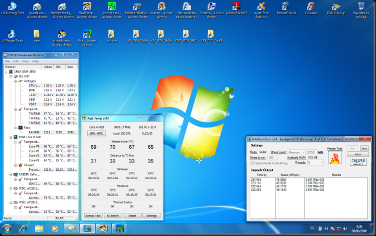This screenshot has height=236, width=376.
Task: Select the everest desktop shortcut
Action: (162, 11)
